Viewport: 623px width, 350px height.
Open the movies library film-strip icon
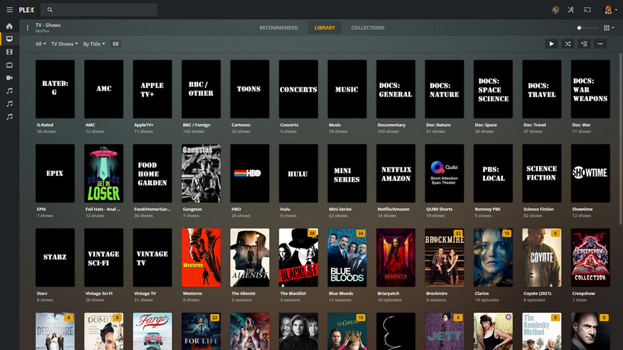9,52
